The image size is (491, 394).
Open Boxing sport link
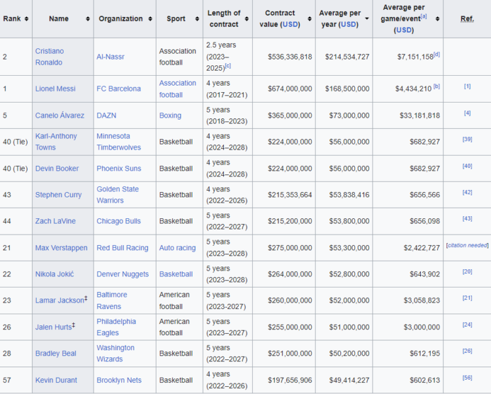point(170,116)
